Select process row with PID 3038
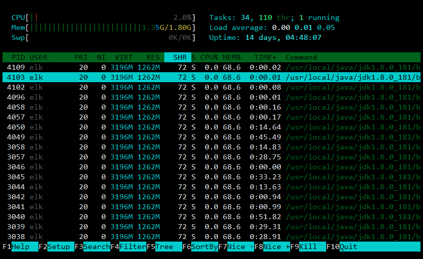The height and width of the screenshot is (259, 423). (212, 237)
